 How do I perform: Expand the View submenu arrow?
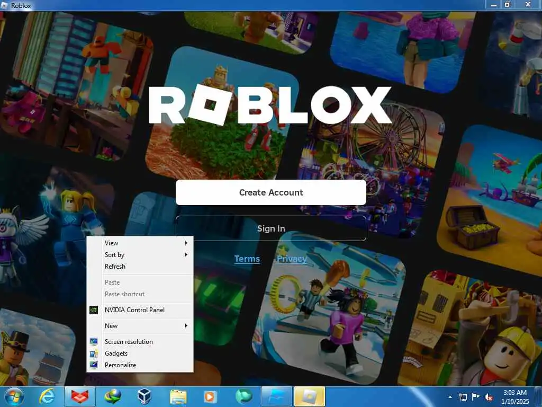(x=186, y=243)
